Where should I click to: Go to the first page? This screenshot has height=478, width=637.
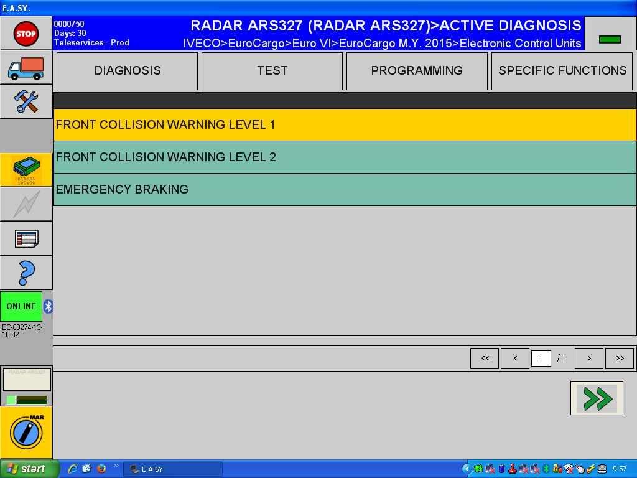(485, 358)
